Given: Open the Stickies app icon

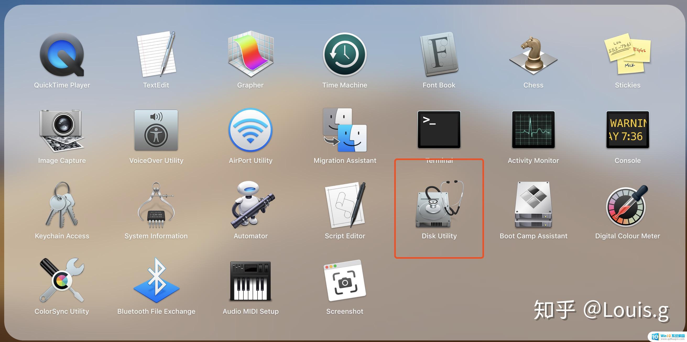Looking at the screenshot, I should point(628,53).
